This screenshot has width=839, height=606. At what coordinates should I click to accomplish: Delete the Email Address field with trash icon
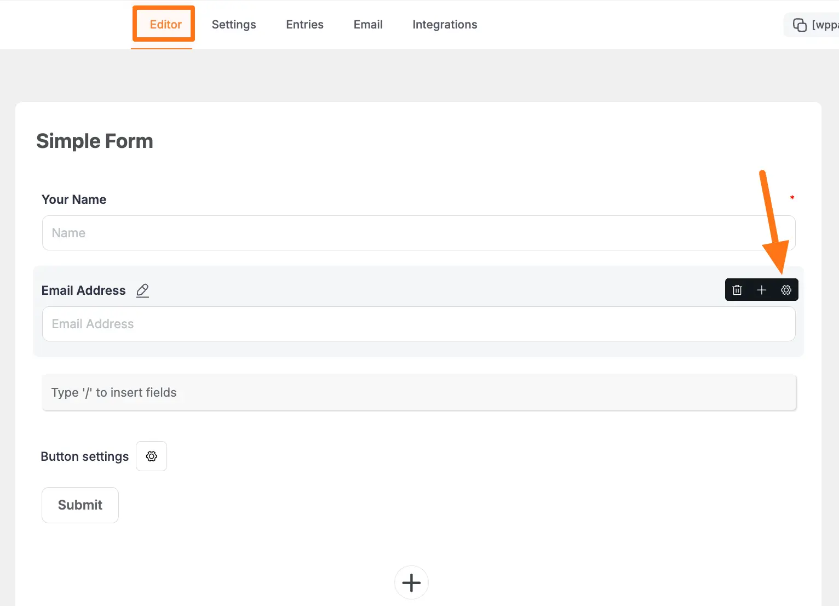coord(737,290)
